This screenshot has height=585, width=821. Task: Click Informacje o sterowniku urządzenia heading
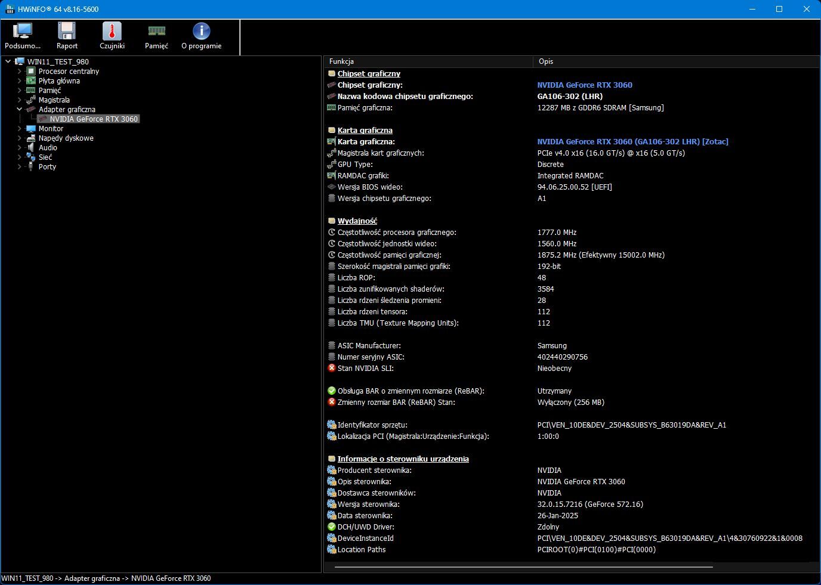pyautogui.click(x=403, y=459)
